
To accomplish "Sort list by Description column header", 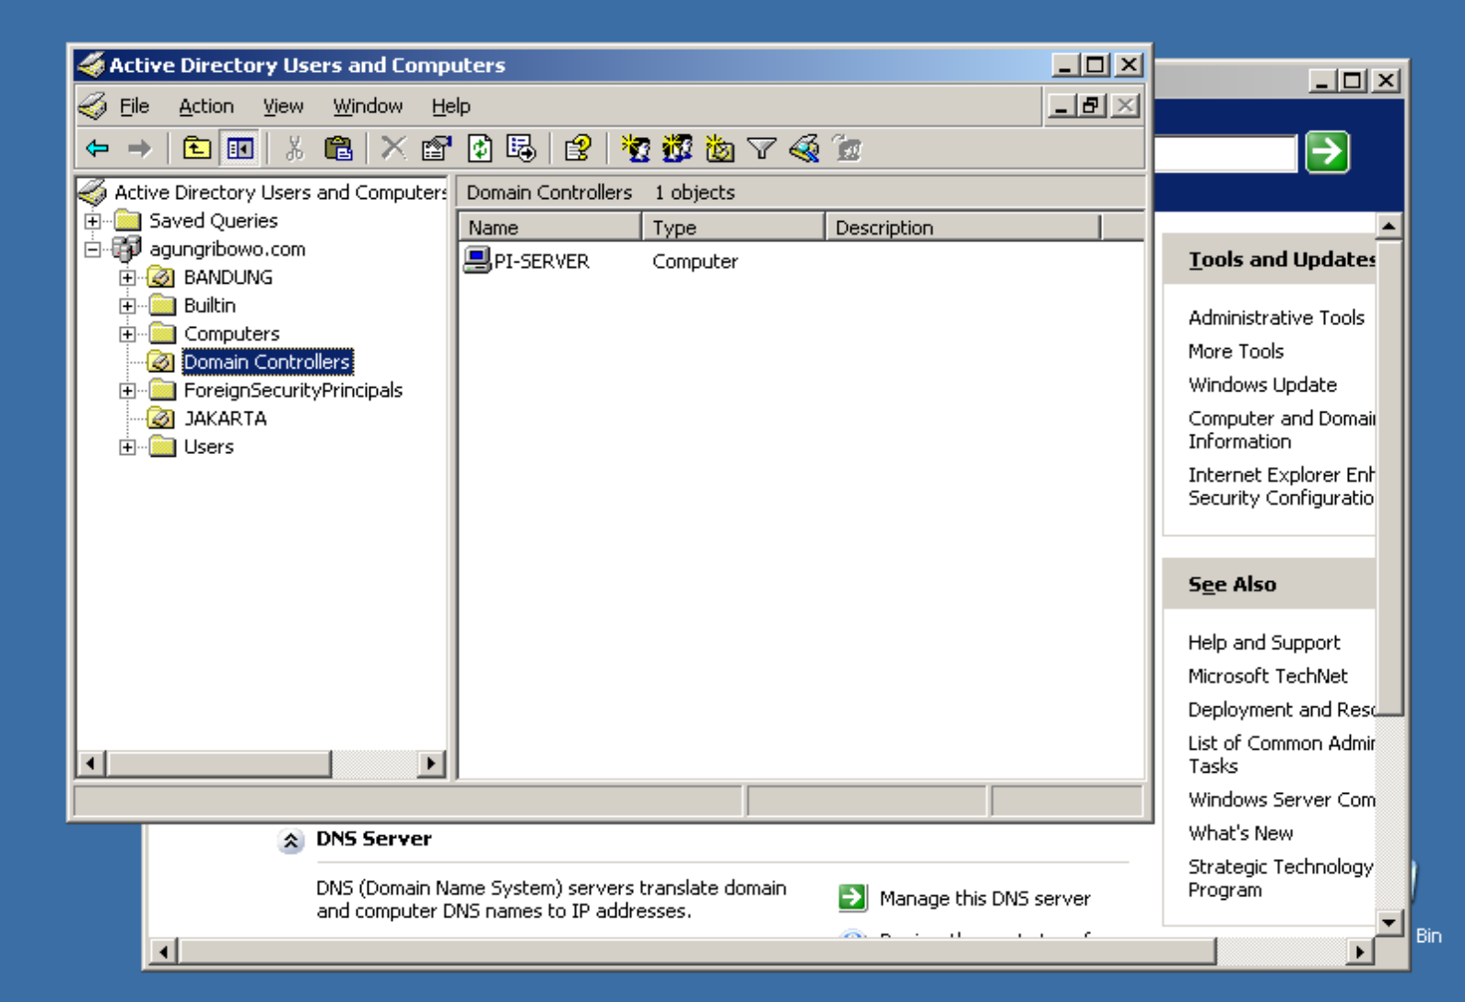I will tap(962, 227).
